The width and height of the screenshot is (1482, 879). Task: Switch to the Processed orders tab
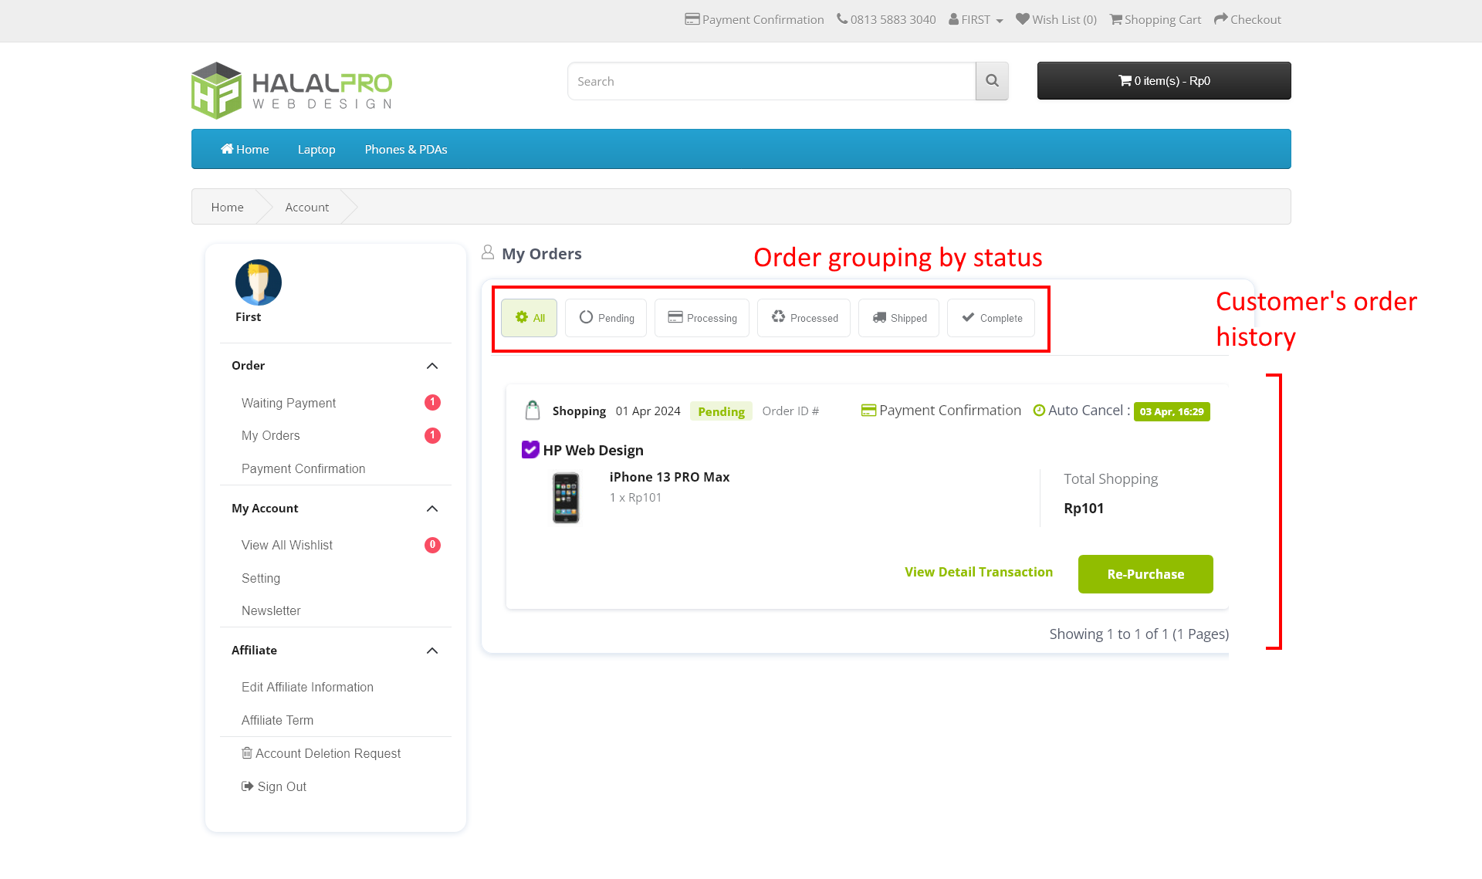(804, 317)
